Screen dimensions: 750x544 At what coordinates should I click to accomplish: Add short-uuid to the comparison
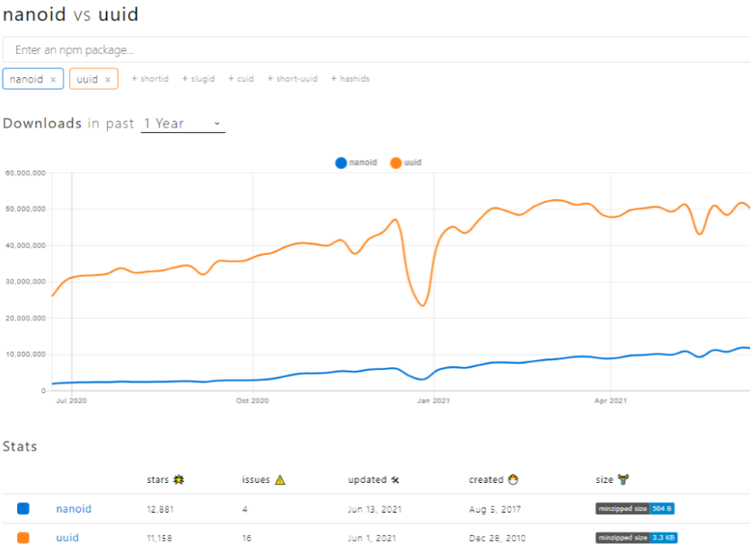[292, 78]
